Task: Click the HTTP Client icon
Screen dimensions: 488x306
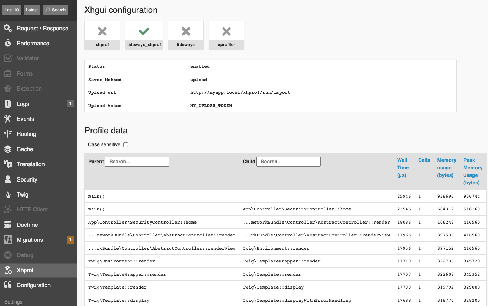Action: (x=8, y=209)
